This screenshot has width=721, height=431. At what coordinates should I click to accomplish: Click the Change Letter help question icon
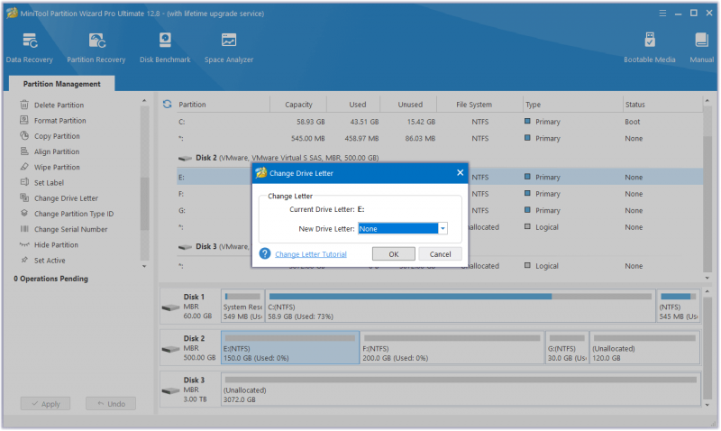click(265, 253)
